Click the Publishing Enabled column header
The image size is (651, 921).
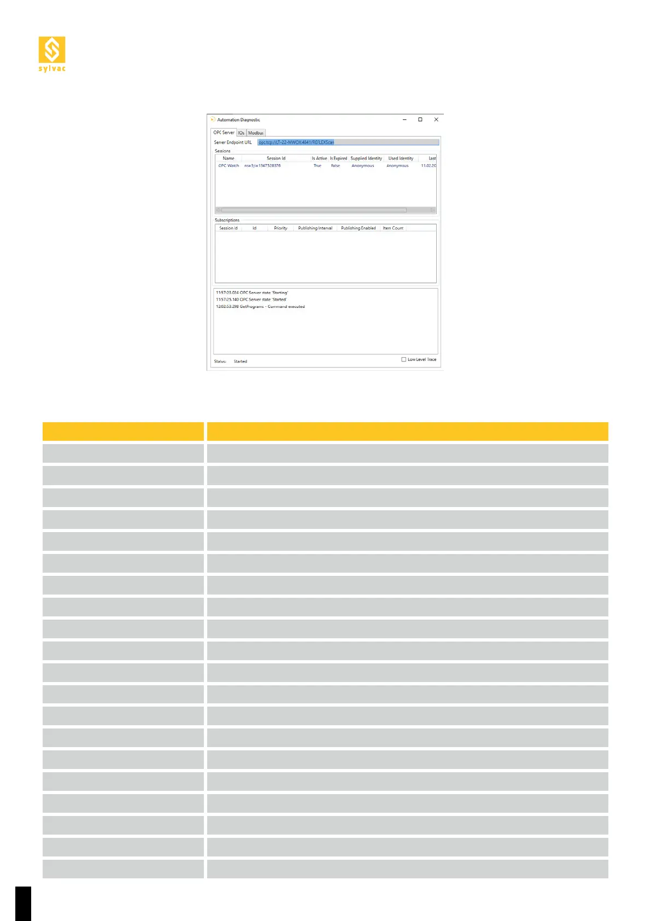pyautogui.click(x=358, y=228)
